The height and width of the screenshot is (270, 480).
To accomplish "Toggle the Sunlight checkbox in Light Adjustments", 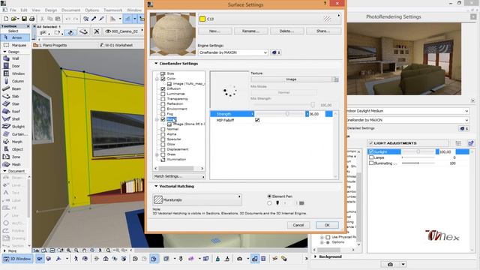I will point(371,151).
